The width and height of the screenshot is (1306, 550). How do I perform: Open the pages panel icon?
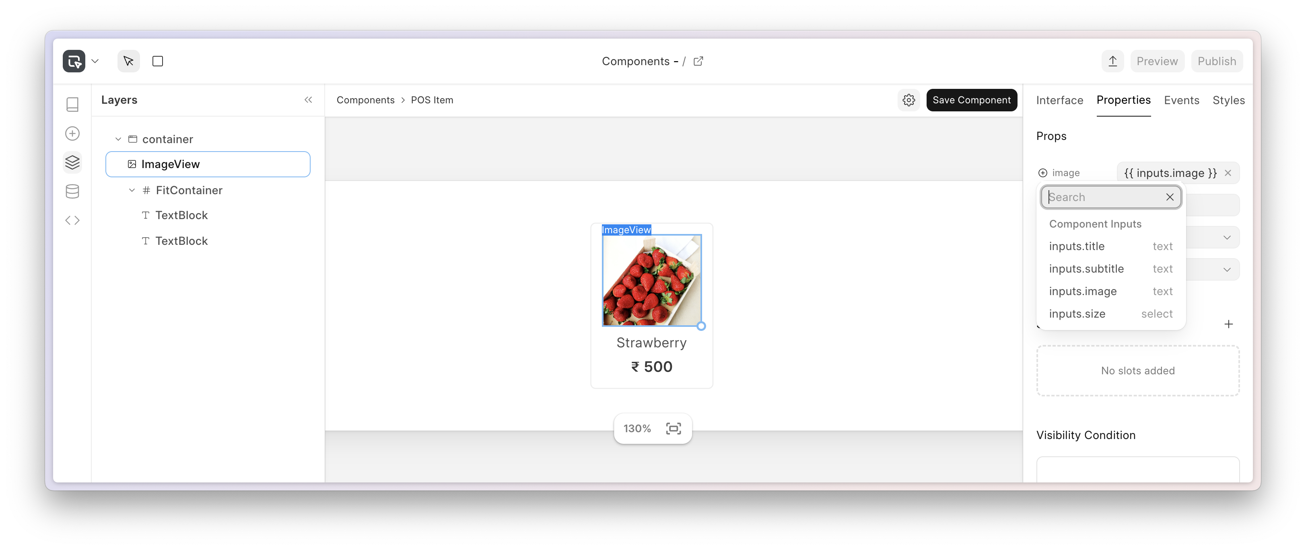click(x=72, y=104)
